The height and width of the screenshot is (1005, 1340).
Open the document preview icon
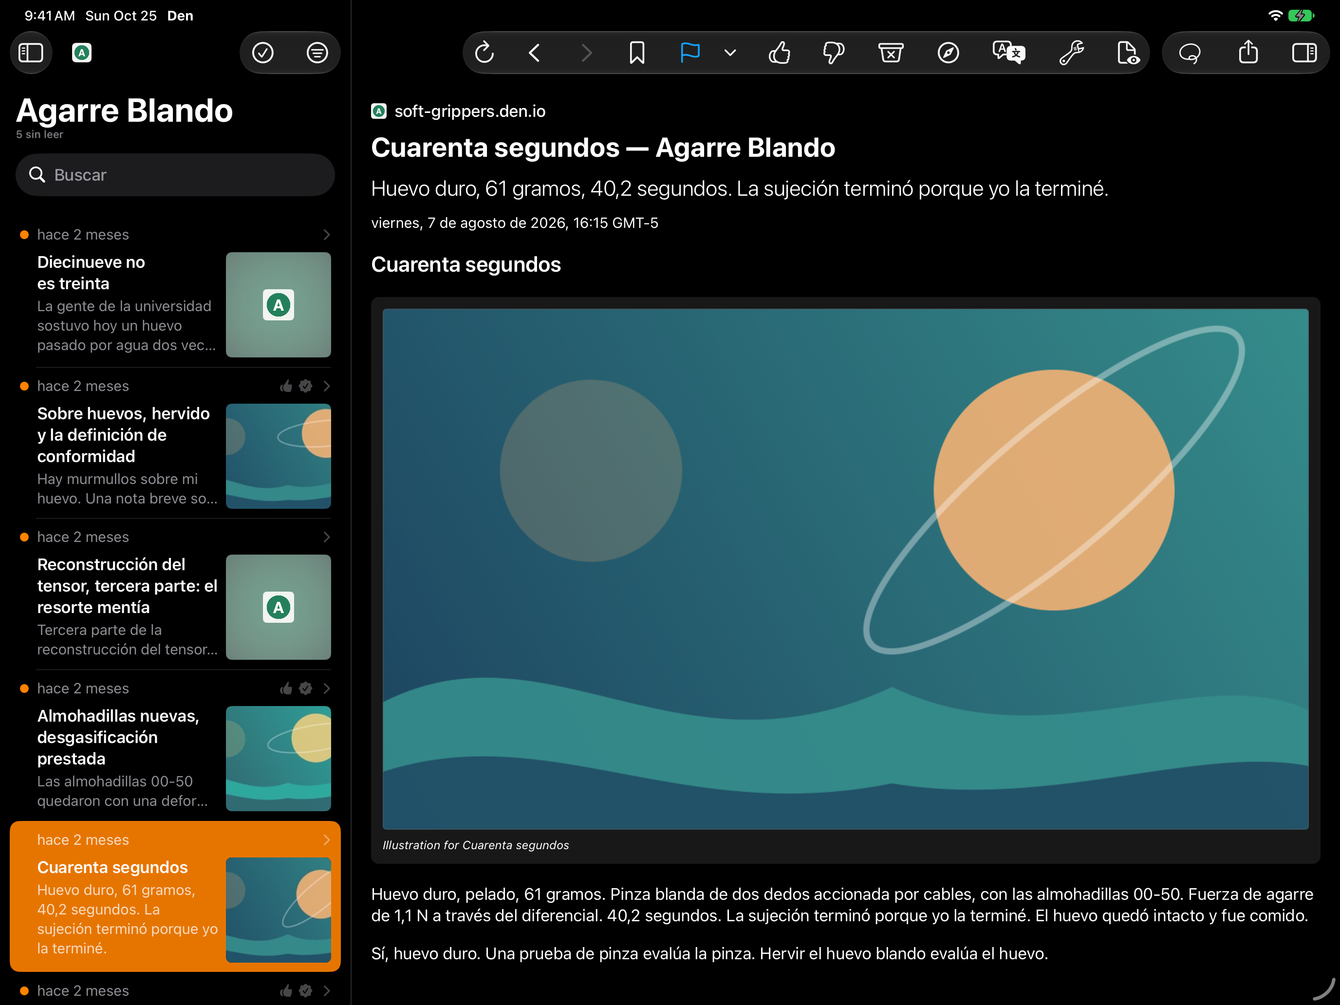[1128, 53]
